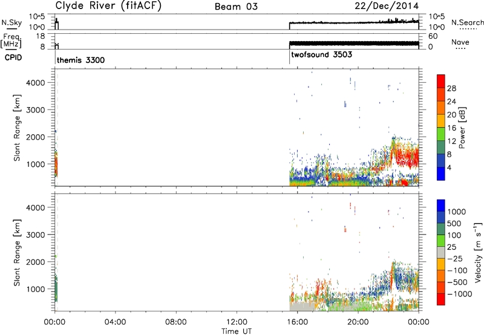
Task: Click the "Freq. [MHz]" axis label
Action: [11, 41]
